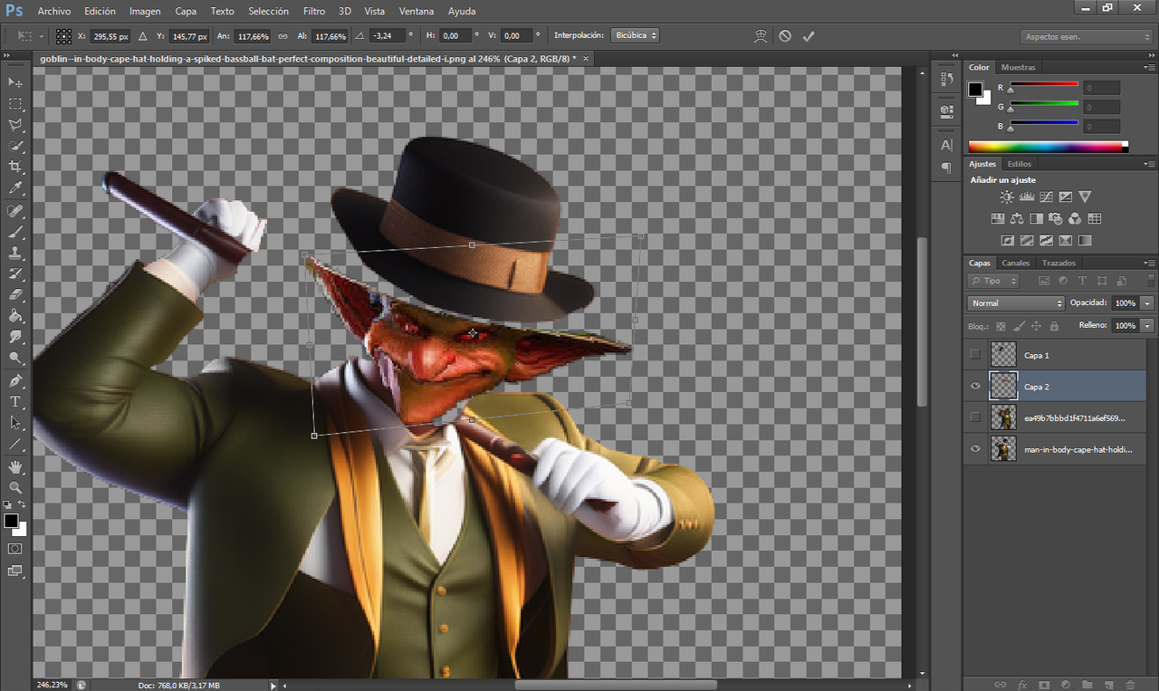Viewport: 1159px width, 691px height.
Task: Select the Eyedropper tool
Action: coord(15,188)
